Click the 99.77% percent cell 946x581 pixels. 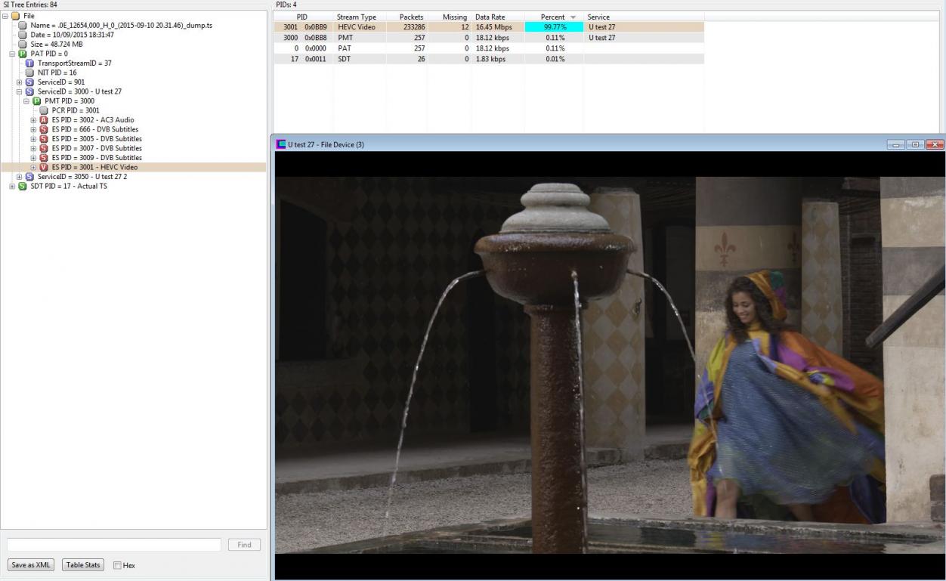[554, 27]
